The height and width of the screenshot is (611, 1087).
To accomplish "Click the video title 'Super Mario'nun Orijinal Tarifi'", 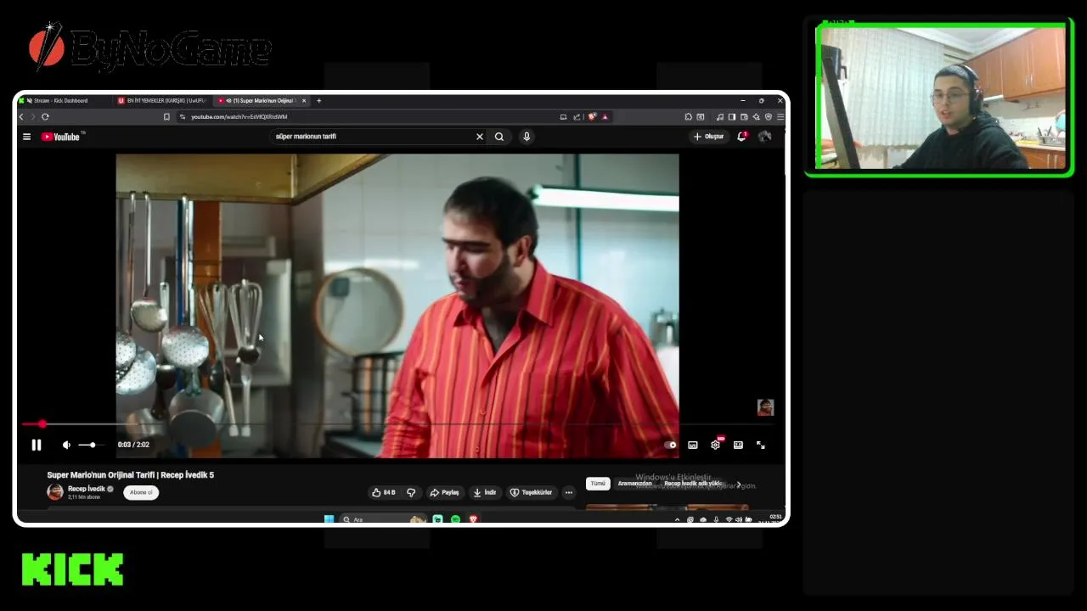I will tap(131, 475).
